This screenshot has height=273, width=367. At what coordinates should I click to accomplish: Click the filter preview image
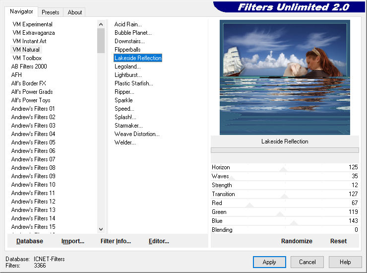click(x=285, y=77)
